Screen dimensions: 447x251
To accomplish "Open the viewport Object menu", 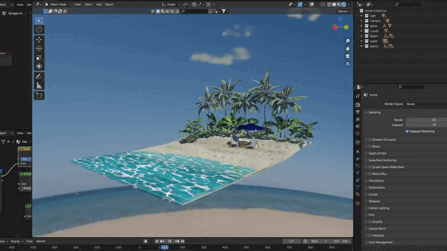I will [109, 5].
